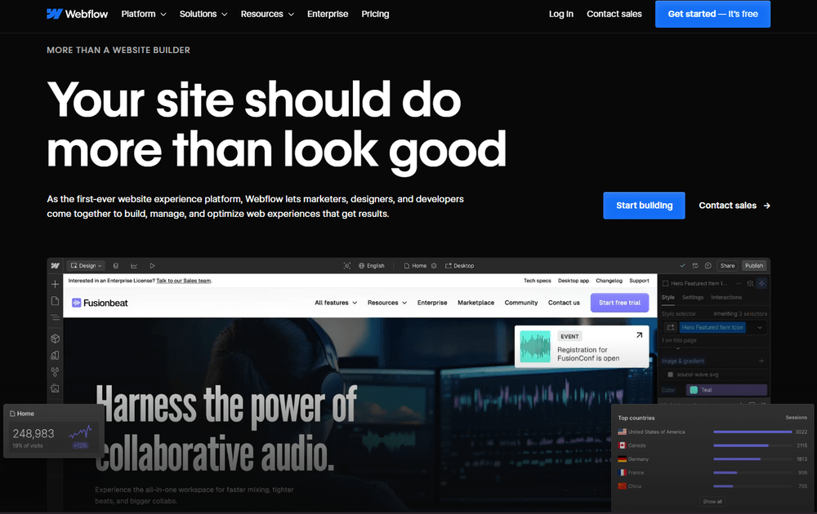Click the Teal color swatch
Screen dimensions: 817x514
[694, 390]
